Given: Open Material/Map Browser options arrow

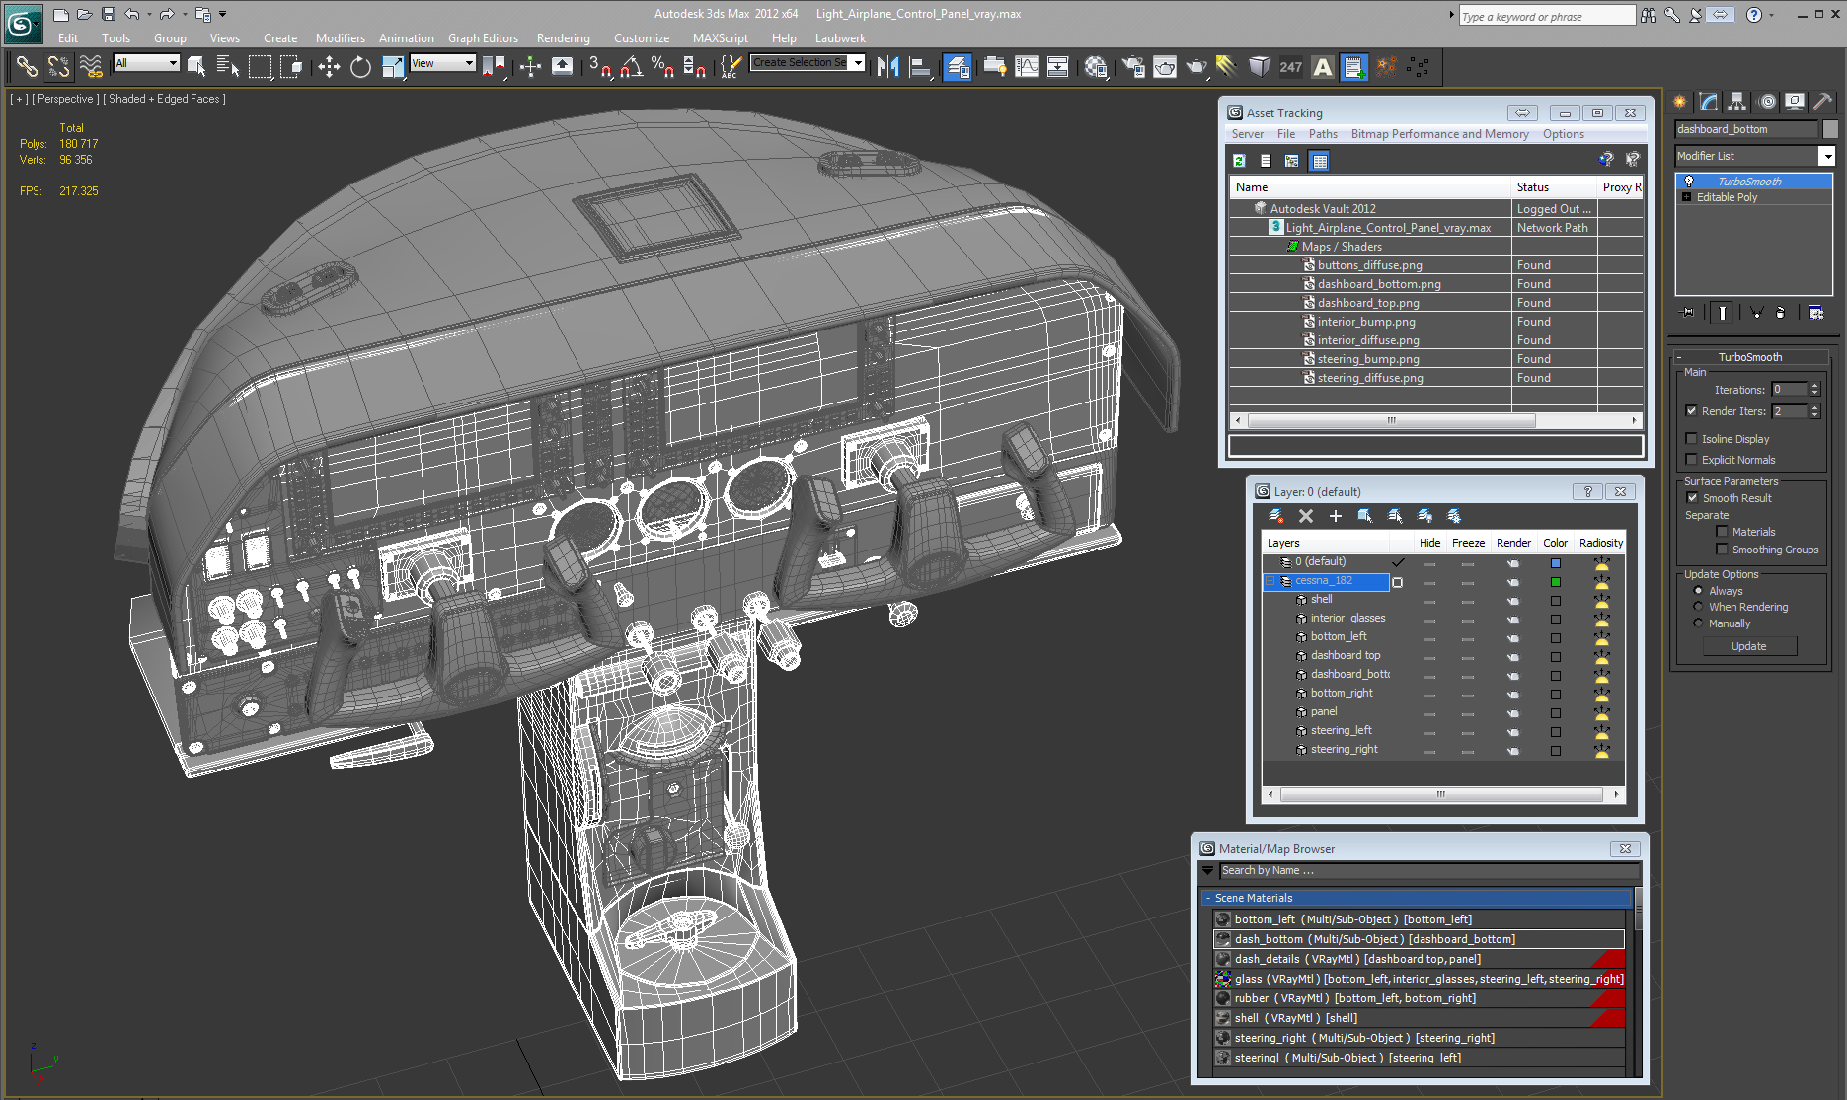Looking at the screenshot, I should 1208,870.
